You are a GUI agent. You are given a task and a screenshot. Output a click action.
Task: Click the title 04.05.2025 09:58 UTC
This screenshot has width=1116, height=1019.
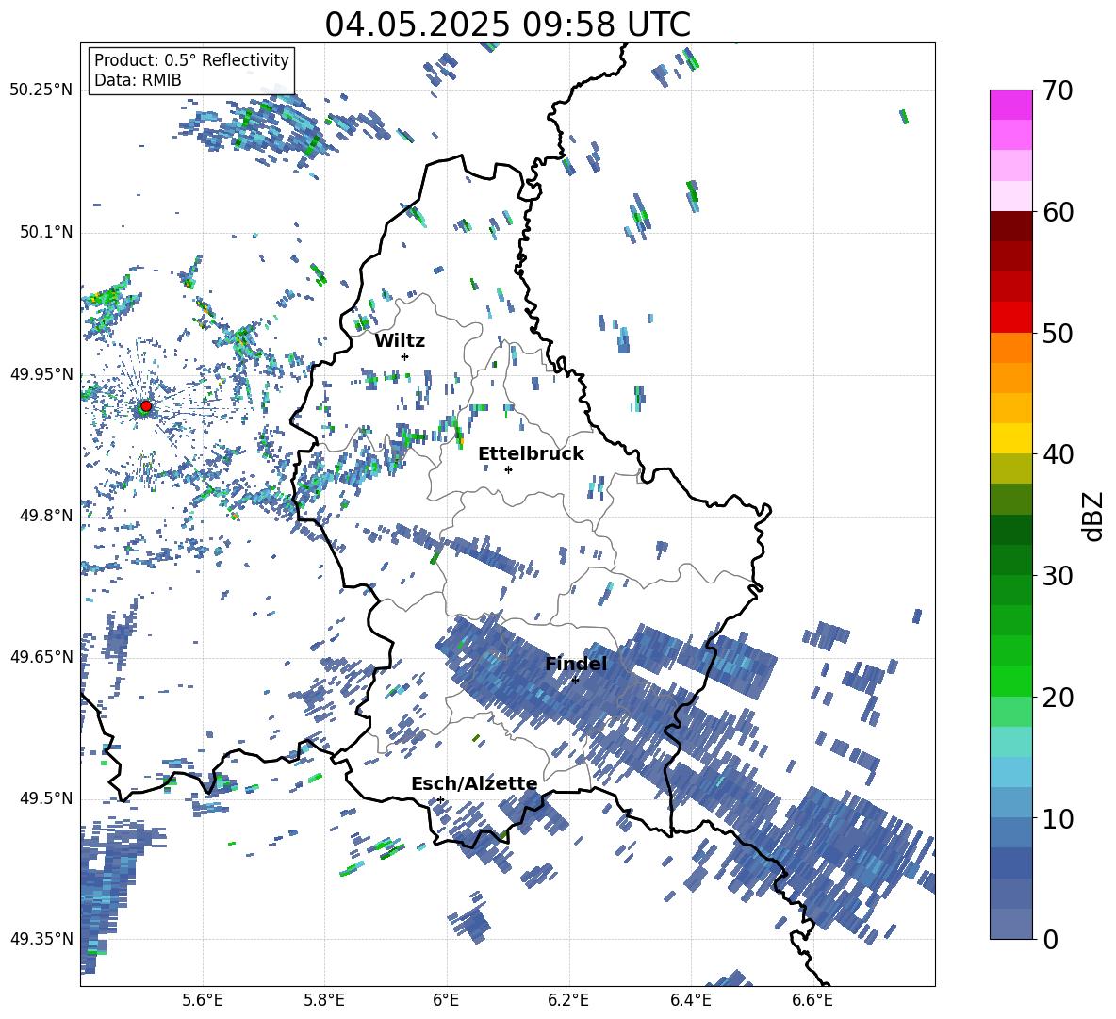point(507,25)
